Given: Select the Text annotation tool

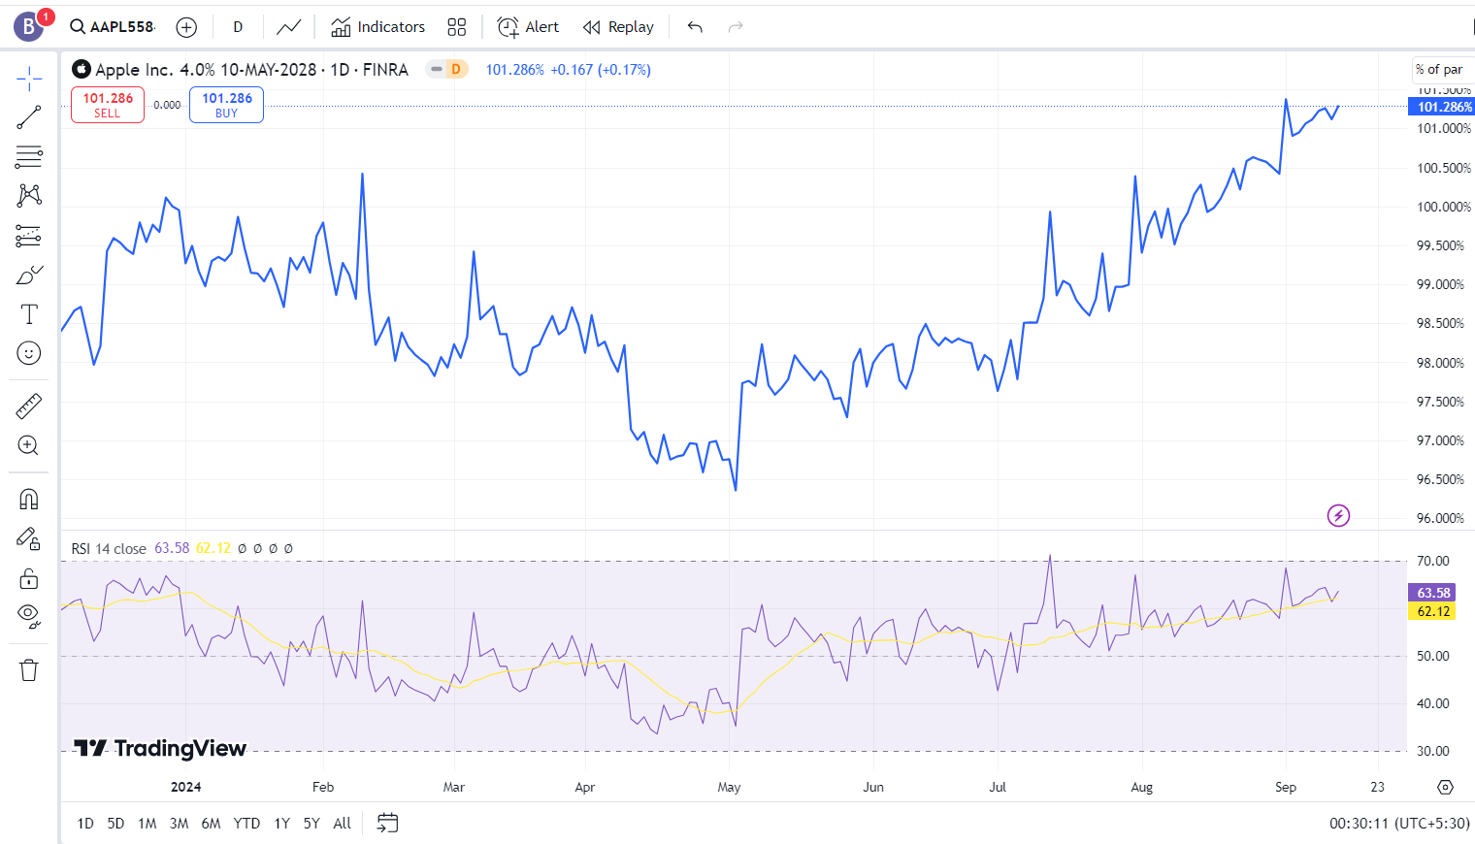Looking at the screenshot, I should (29, 314).
